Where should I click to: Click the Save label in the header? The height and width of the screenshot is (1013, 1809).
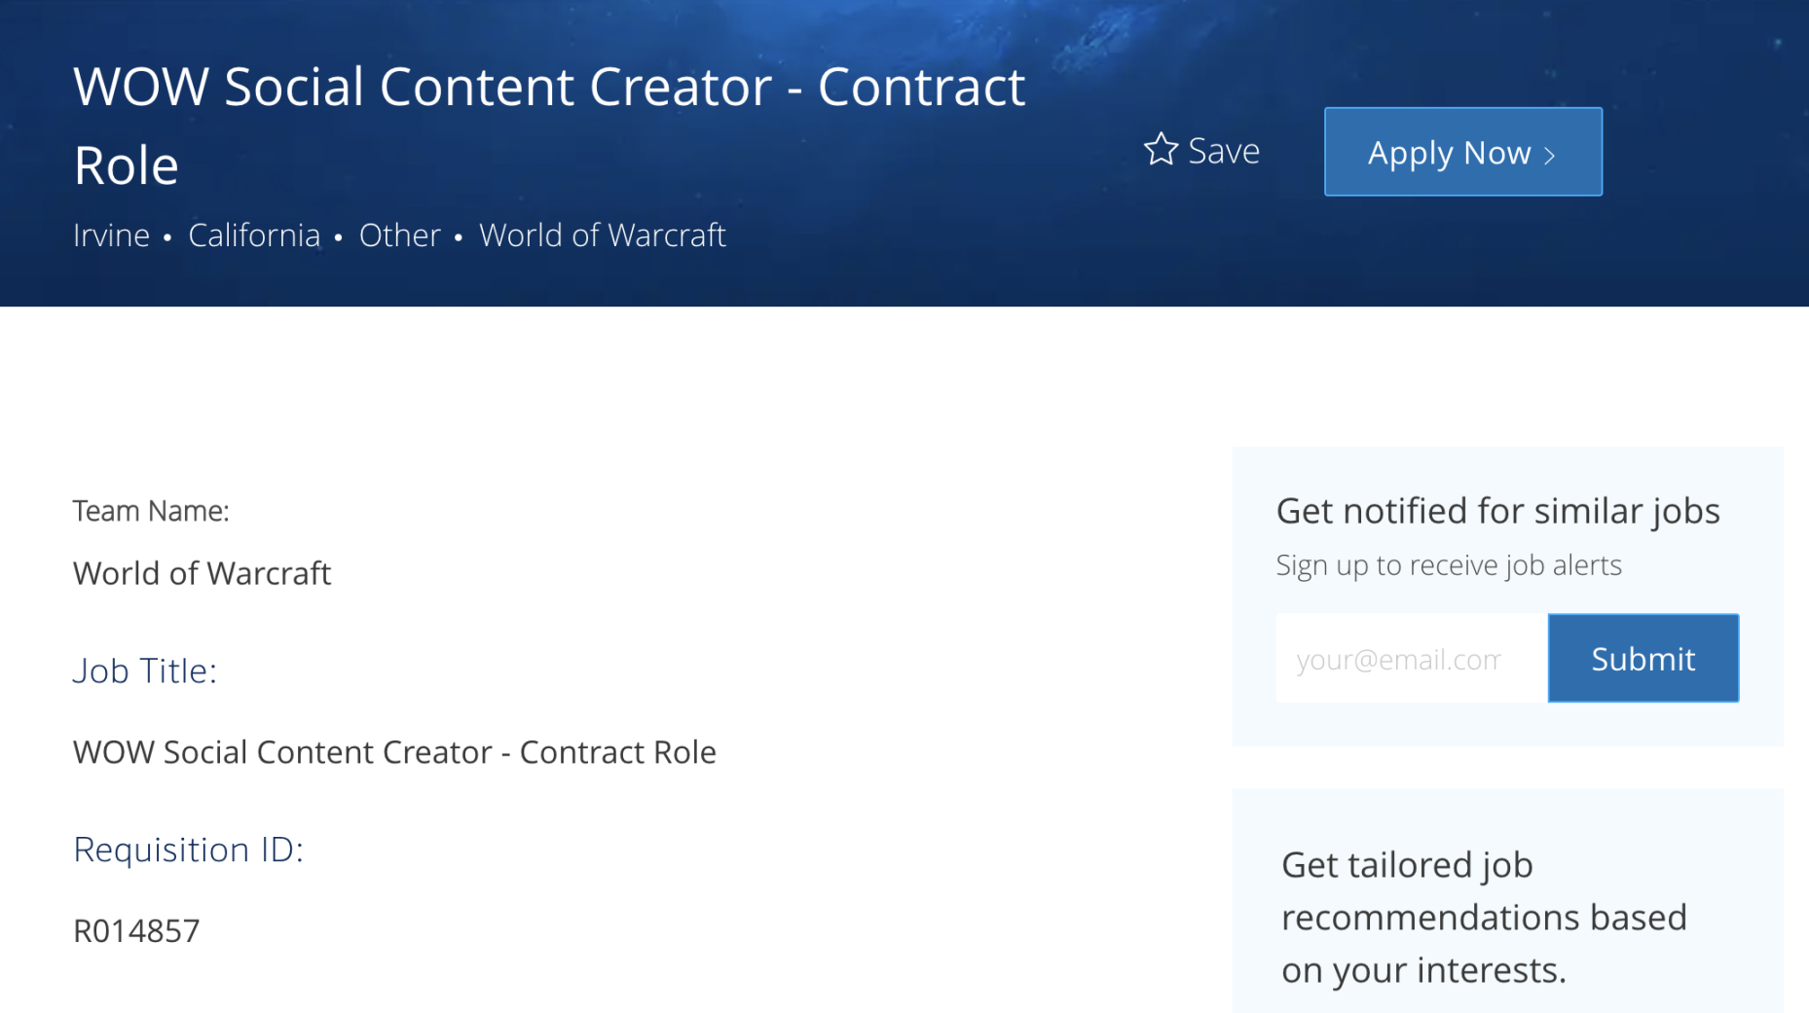(1224, 151)
